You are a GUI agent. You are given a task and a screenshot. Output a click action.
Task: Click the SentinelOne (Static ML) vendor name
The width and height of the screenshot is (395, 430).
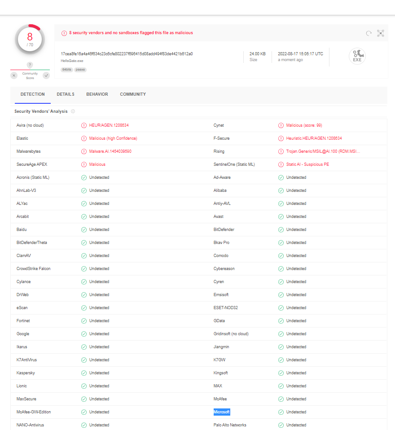click(x=234, y=164)
